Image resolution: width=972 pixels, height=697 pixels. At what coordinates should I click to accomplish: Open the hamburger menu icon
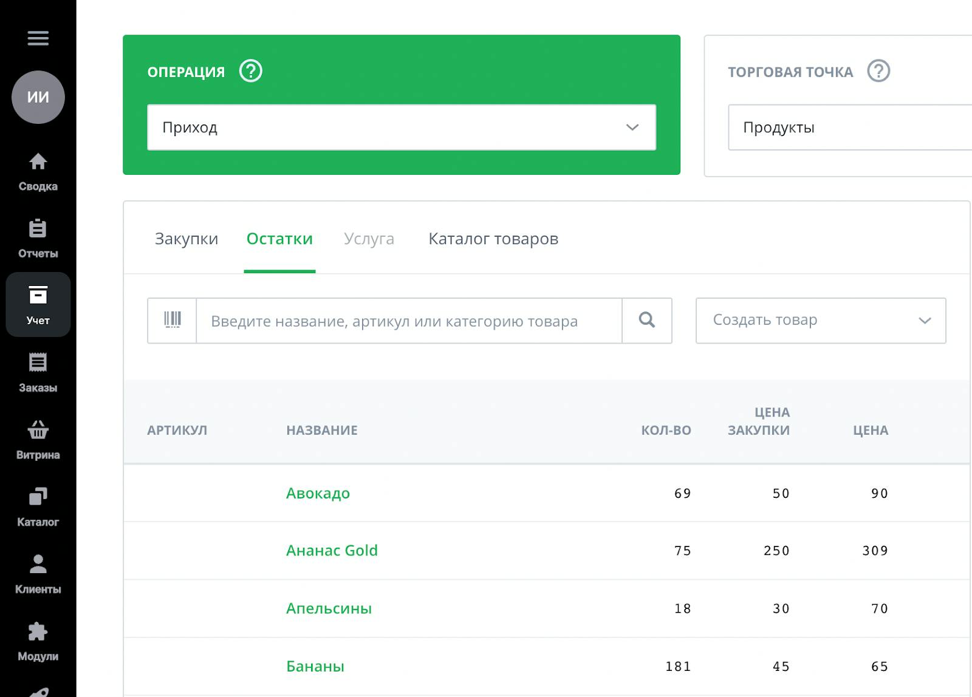coord(38,38)
